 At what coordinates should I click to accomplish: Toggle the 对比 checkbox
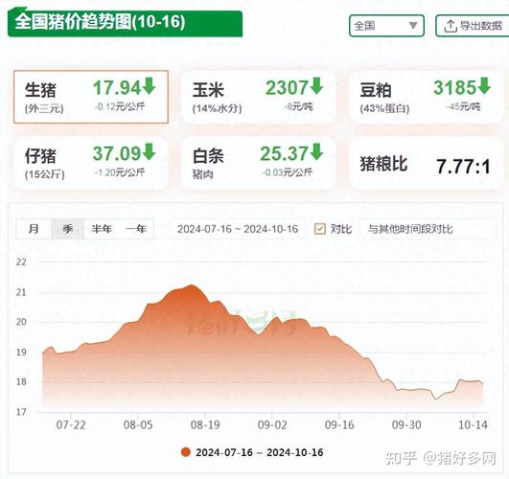pos(320,229)
